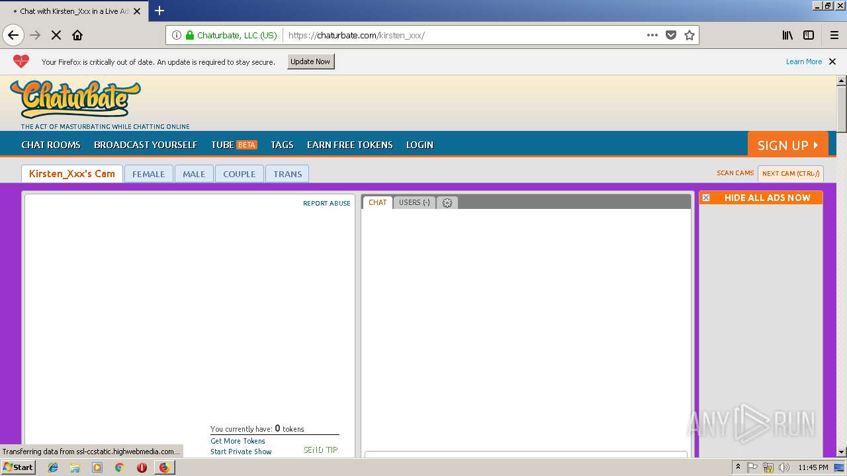Open a new browser tab

tap(159, 11)
